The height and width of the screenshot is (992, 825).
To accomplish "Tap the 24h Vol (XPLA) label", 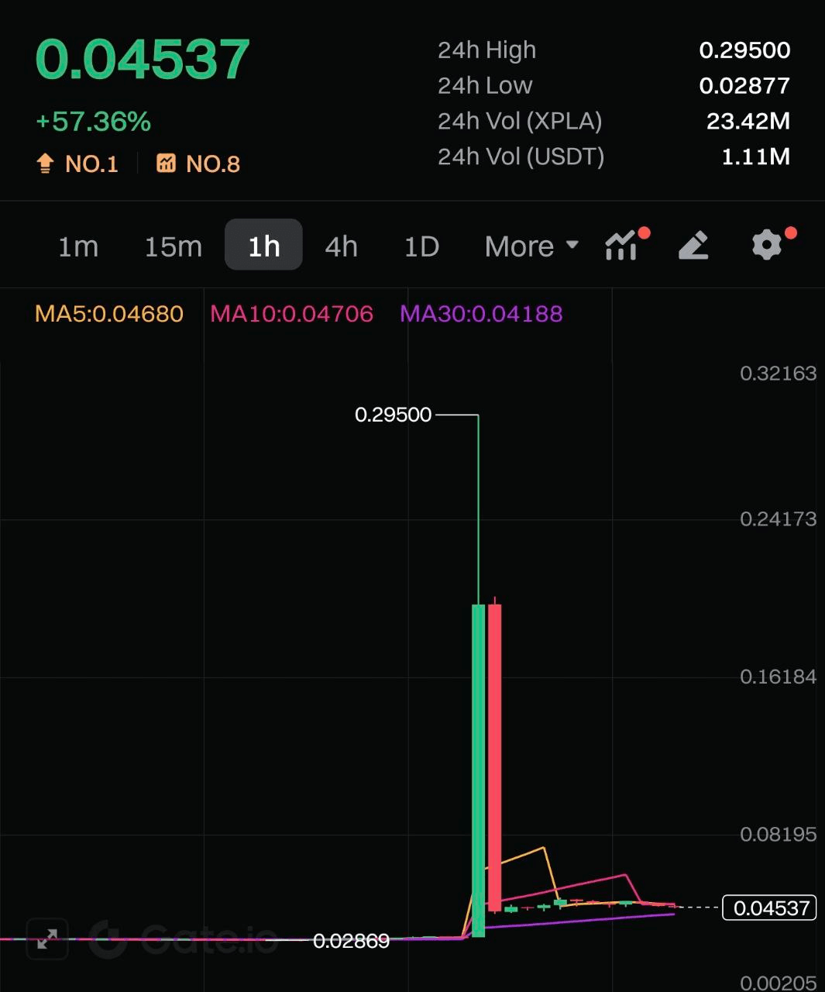I will tap(520, 122).
